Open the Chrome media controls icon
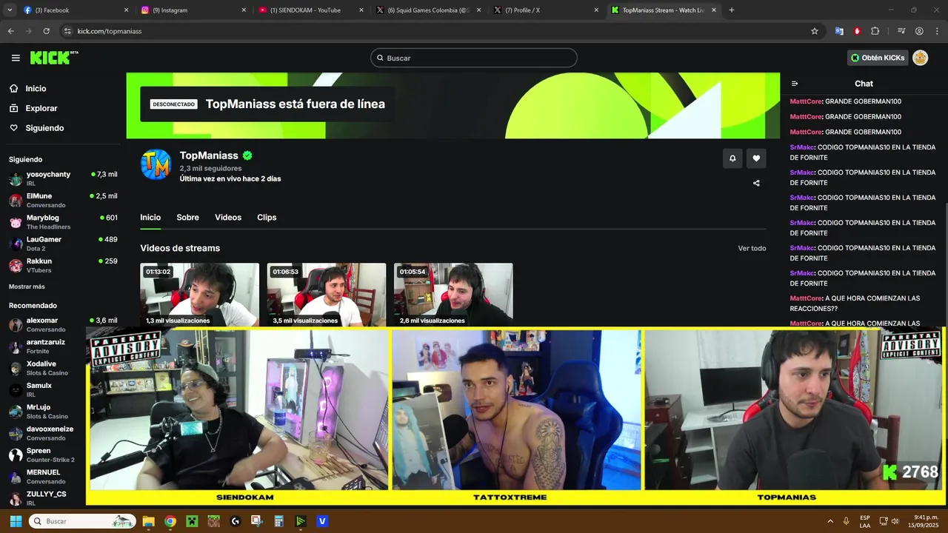Screen dimensions: 948x533 coord(901,31)
